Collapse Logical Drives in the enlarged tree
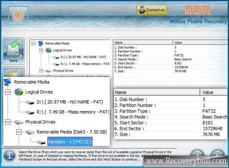This screenshot has height=168, width=229. pyautogui.click(x=7, y=92)
